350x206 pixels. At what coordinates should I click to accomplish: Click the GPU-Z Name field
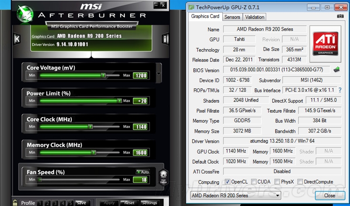pos(265,29)
